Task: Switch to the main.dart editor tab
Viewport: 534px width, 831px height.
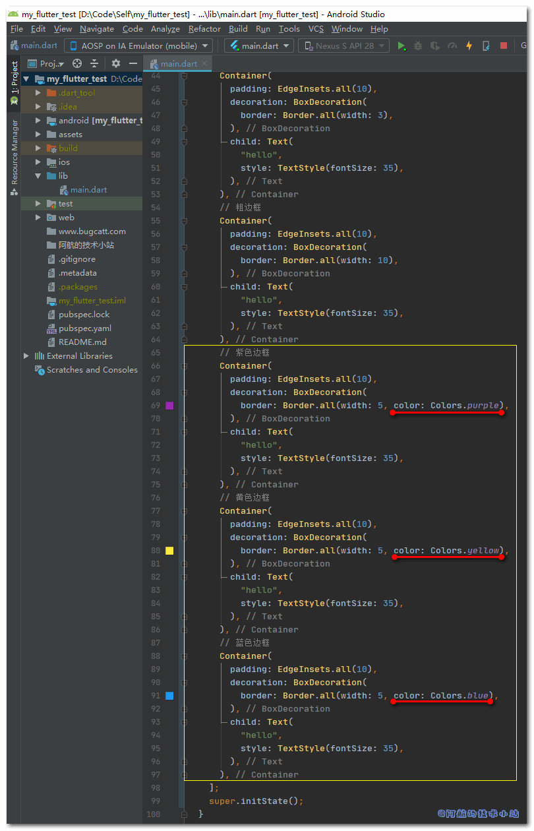Action: (178, 64)
